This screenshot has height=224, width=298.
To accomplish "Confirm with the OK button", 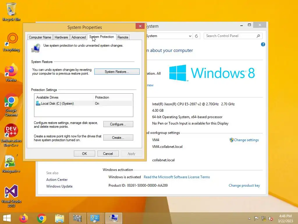I will [84, 153].
